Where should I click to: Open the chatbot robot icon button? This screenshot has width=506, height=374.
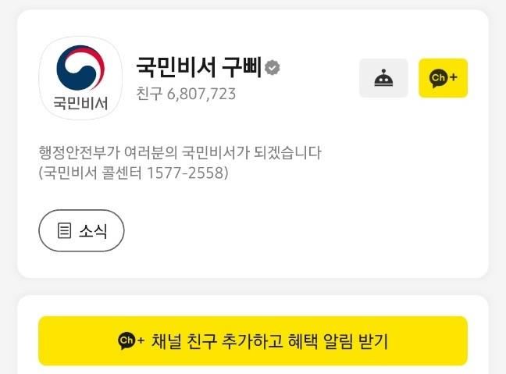click(383, 78)
